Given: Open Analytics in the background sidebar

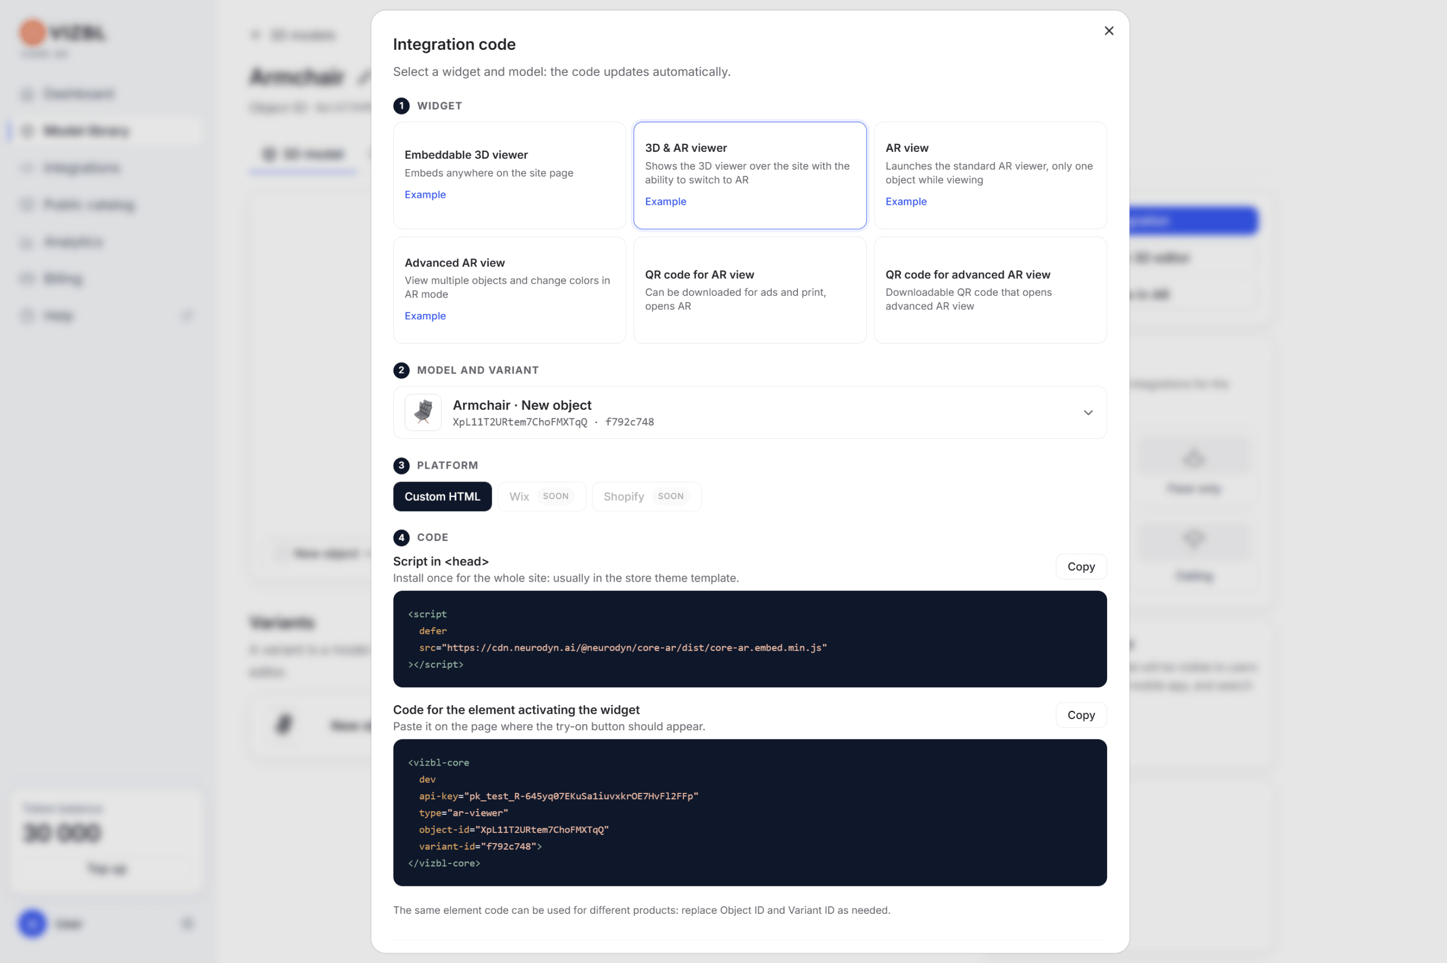Looking at the screenshot, I should 73,242.
